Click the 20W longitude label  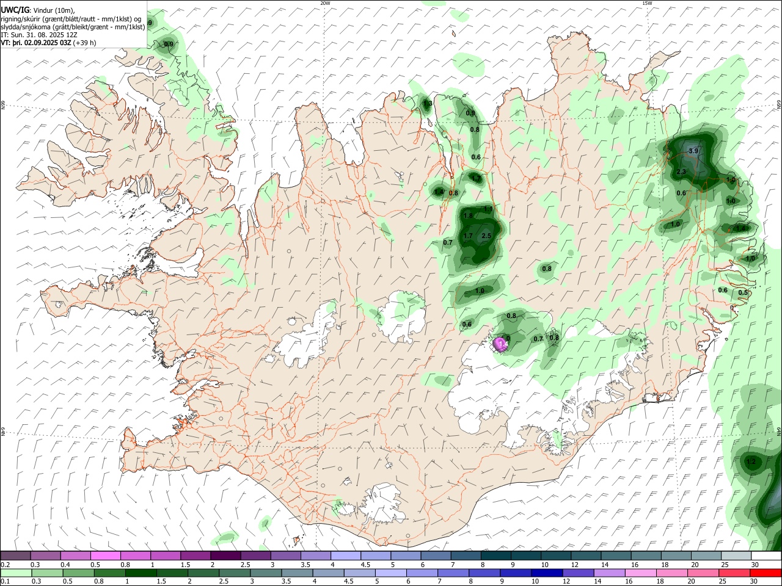coord(325,3)
